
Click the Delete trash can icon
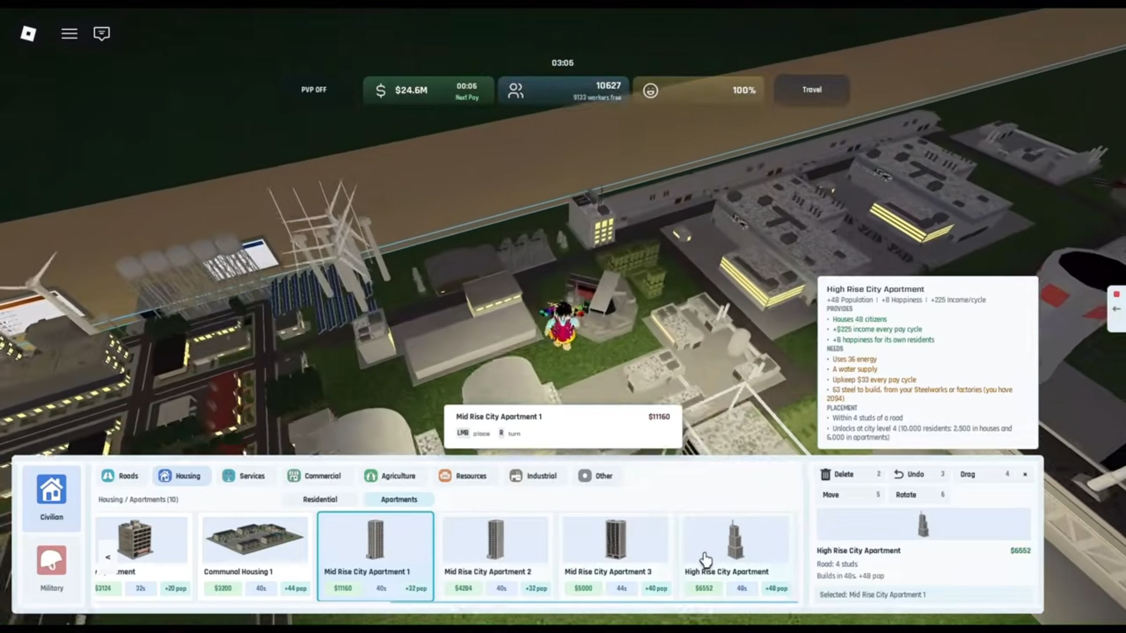point(825,474)
